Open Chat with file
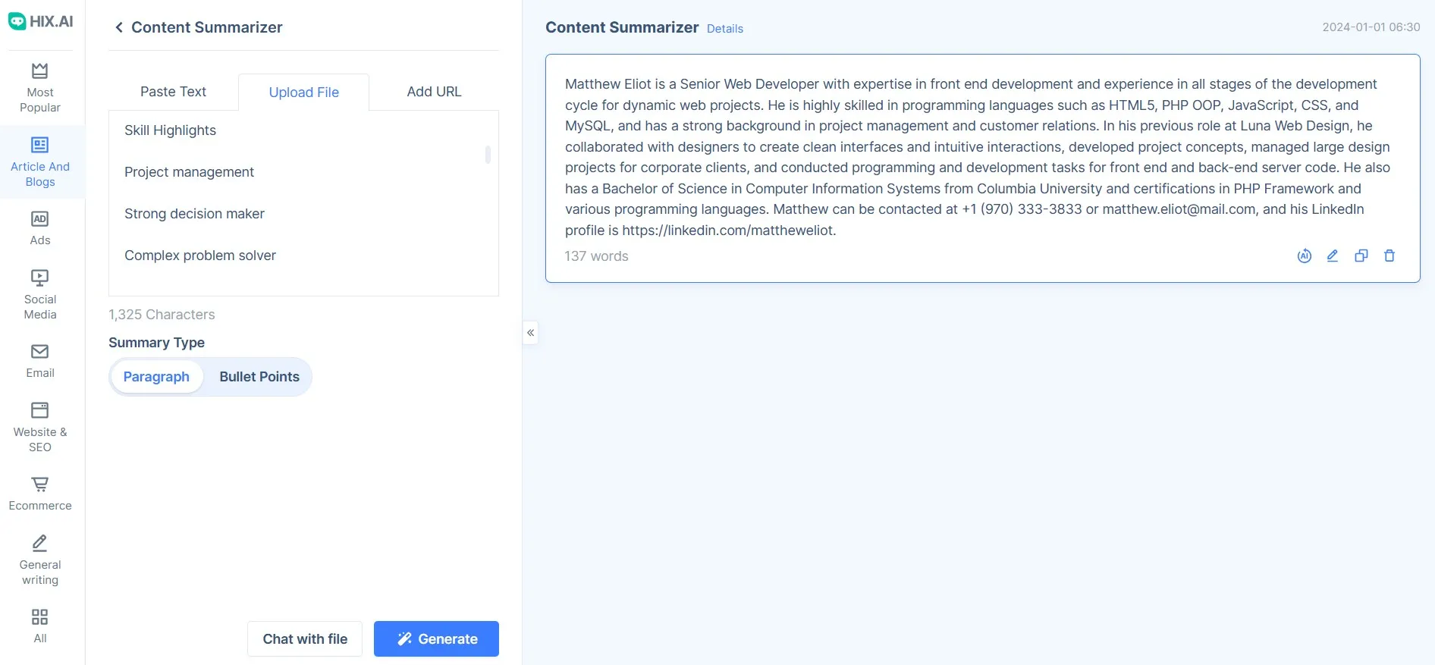This screenshot has height=665, width=1435. [x=304, y=638]
